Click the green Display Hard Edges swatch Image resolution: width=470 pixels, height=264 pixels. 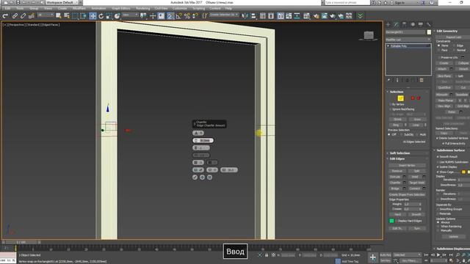click(x=391, y=221)
